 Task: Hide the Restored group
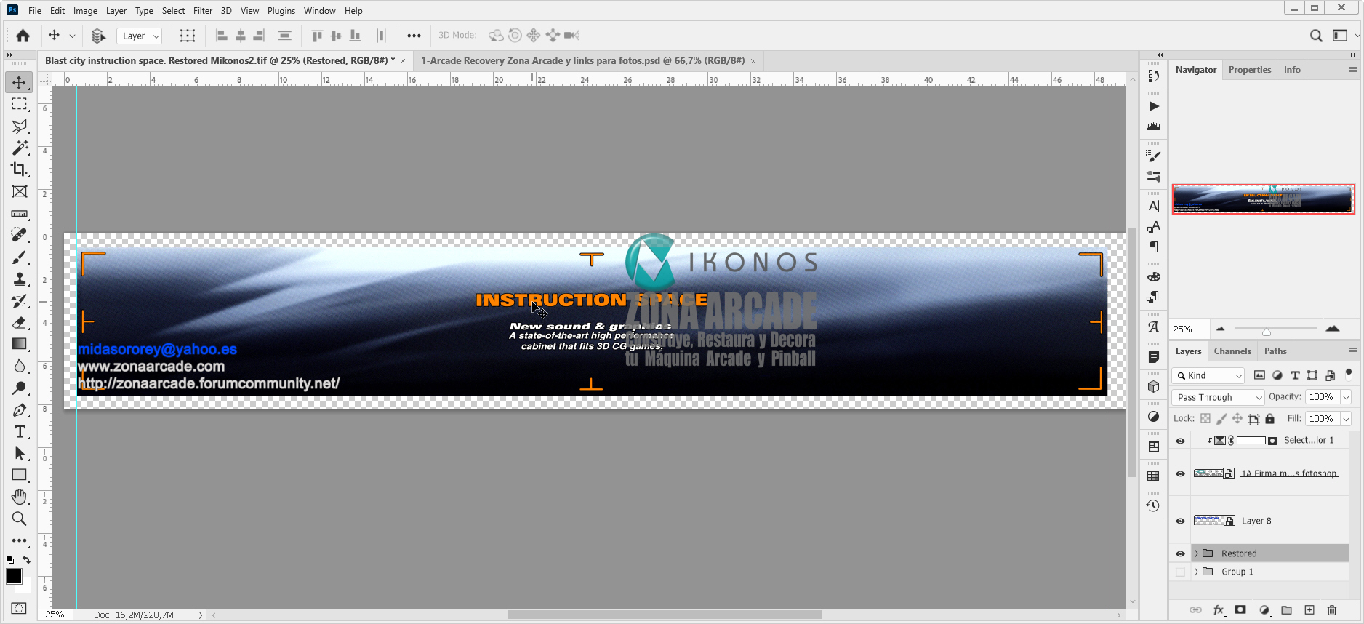click(x=1180, y=553)
